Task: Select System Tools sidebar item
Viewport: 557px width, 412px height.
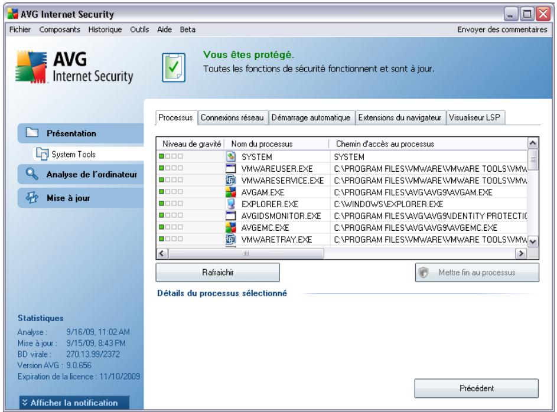Action: tap(88, 154)
